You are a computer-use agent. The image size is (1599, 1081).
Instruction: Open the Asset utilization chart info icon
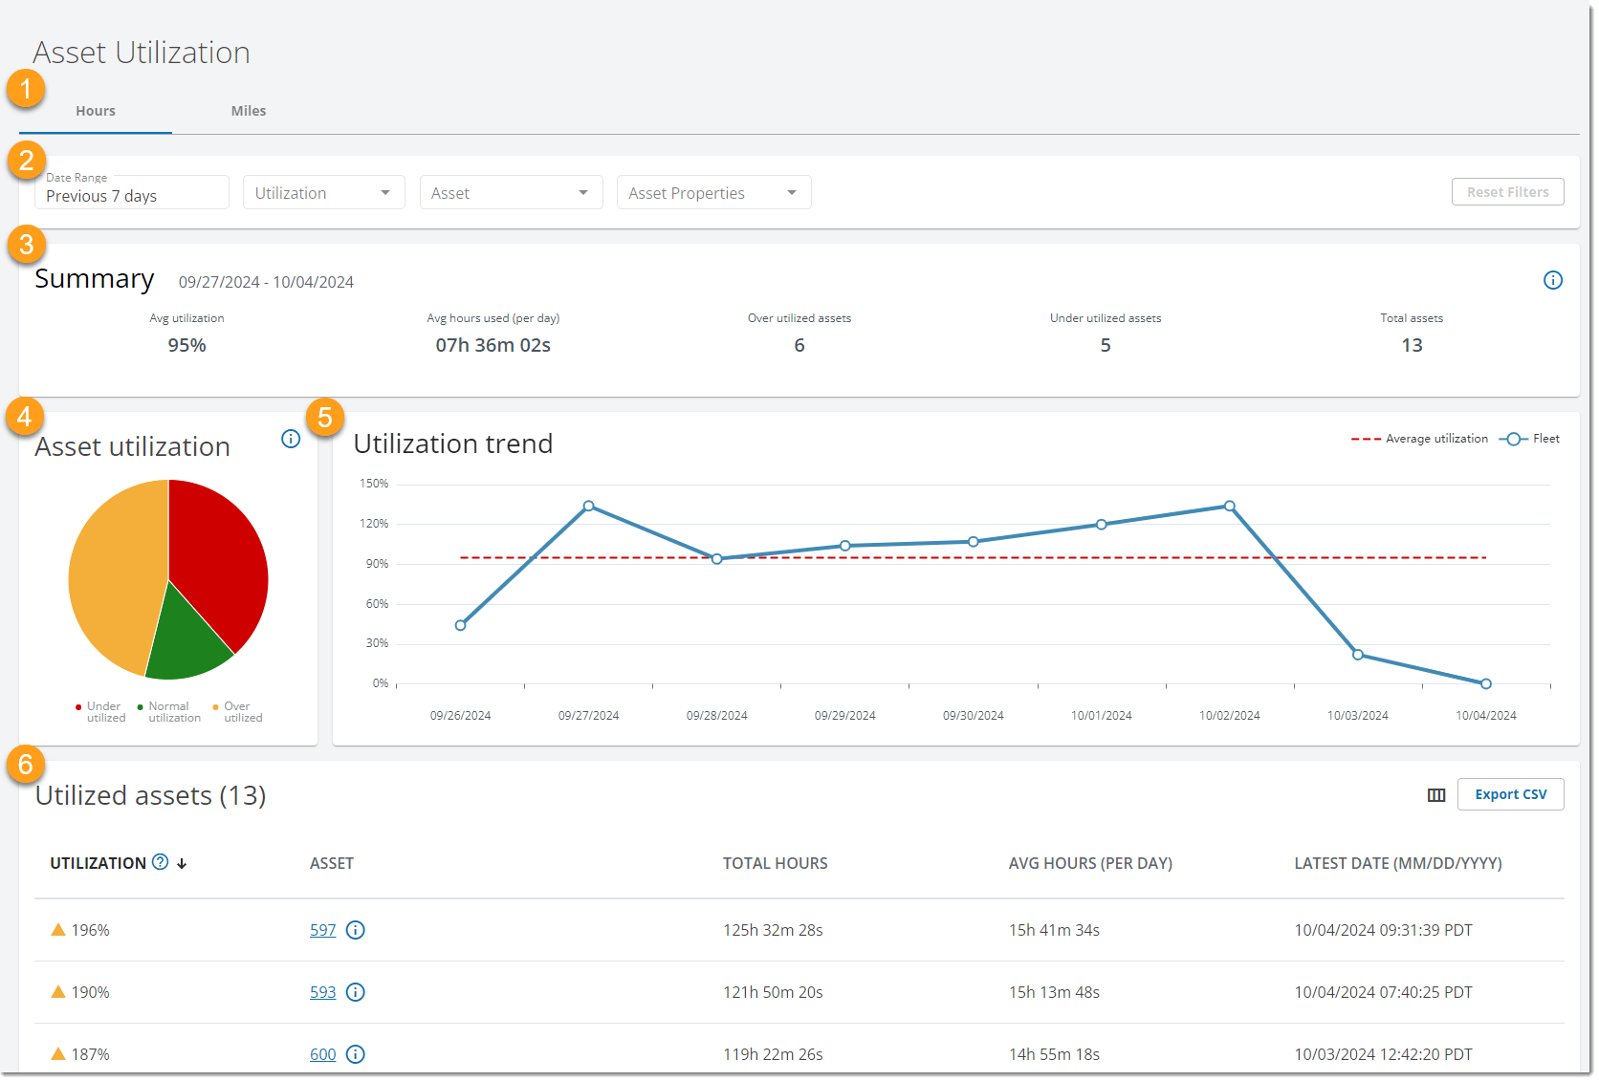[291, 439]
